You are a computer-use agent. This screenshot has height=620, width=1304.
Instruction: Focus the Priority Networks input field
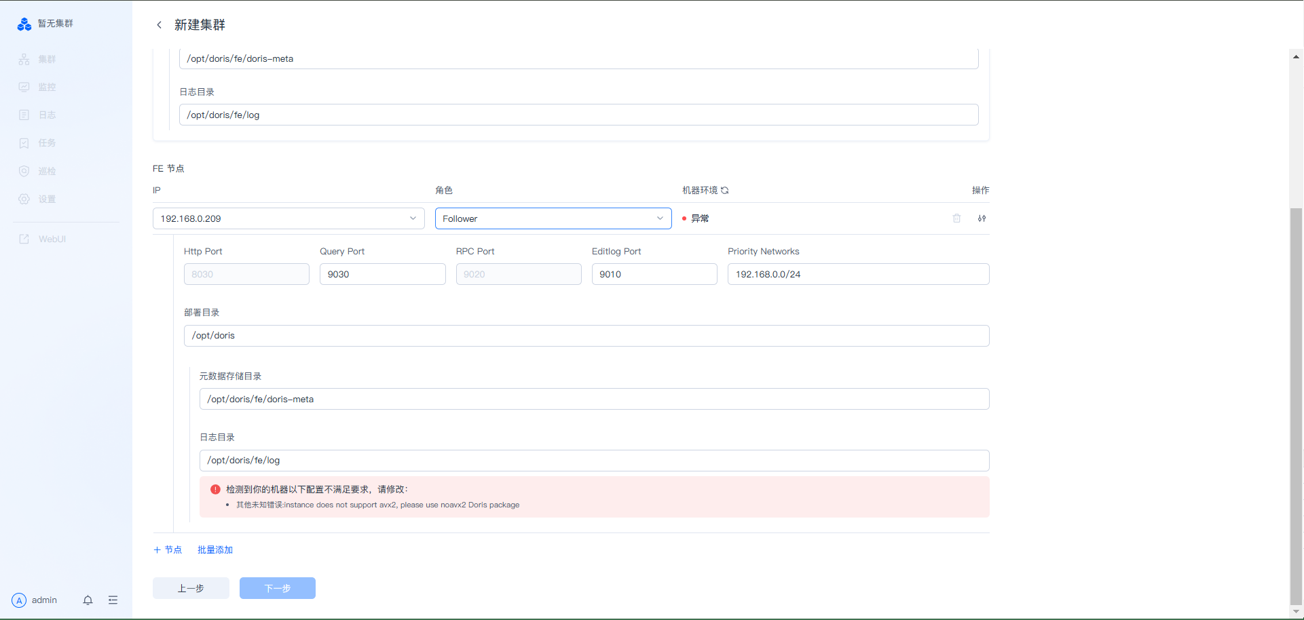(858, 274)
